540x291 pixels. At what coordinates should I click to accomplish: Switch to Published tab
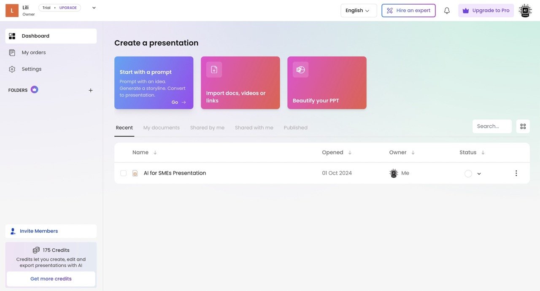coord(296,128)
